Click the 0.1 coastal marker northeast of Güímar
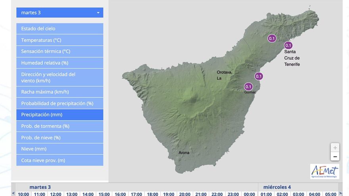The height and width of the screenshot is (196, 349). click(259, 76)
